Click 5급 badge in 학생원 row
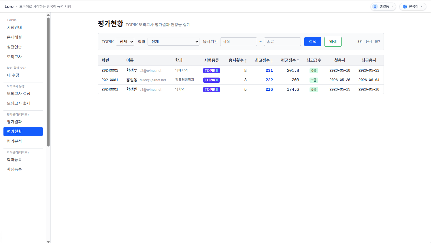The image size is (432, 243). pos(314,90)
